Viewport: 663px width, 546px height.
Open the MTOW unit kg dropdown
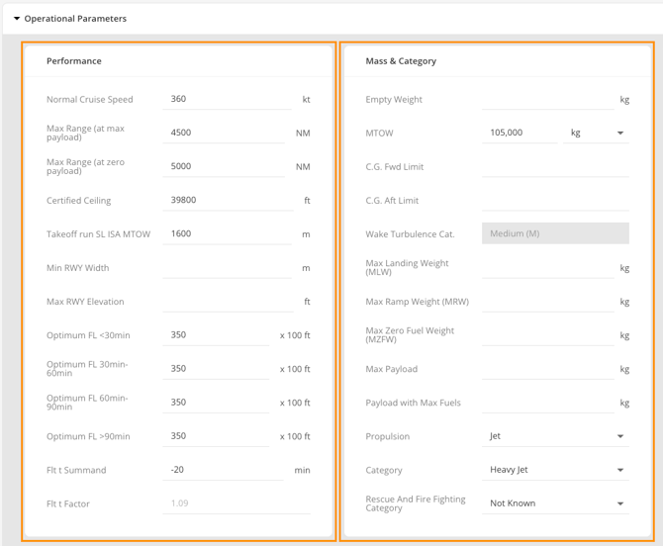596,133
